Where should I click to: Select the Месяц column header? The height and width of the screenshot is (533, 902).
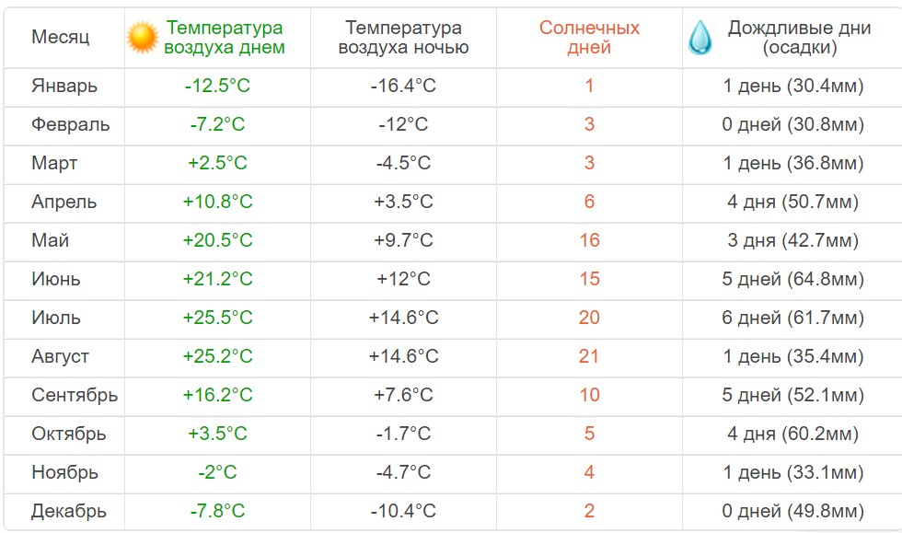click(x=61, y=37)
